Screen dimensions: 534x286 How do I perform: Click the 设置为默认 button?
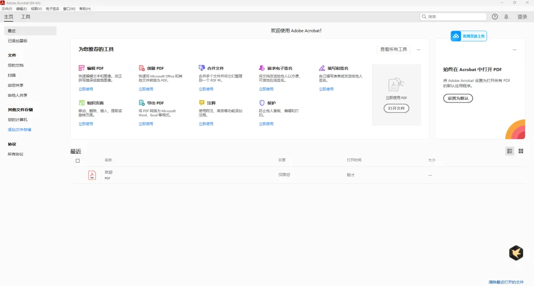point(458,98)
